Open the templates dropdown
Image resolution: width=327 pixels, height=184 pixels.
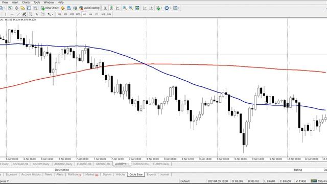176,8
